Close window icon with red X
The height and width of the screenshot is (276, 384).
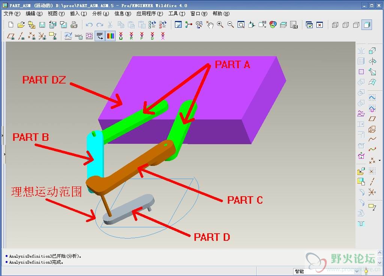319,25
